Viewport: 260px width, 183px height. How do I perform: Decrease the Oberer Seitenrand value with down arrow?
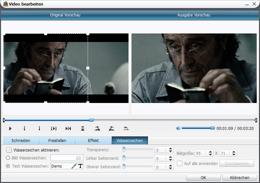pos(170,169)
